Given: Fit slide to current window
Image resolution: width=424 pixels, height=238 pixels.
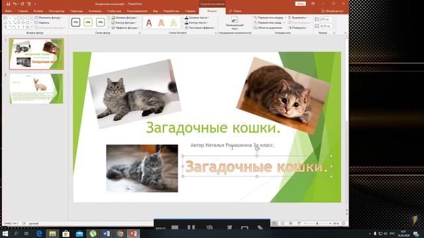Looking at the screenshot, I should [343, 223].
